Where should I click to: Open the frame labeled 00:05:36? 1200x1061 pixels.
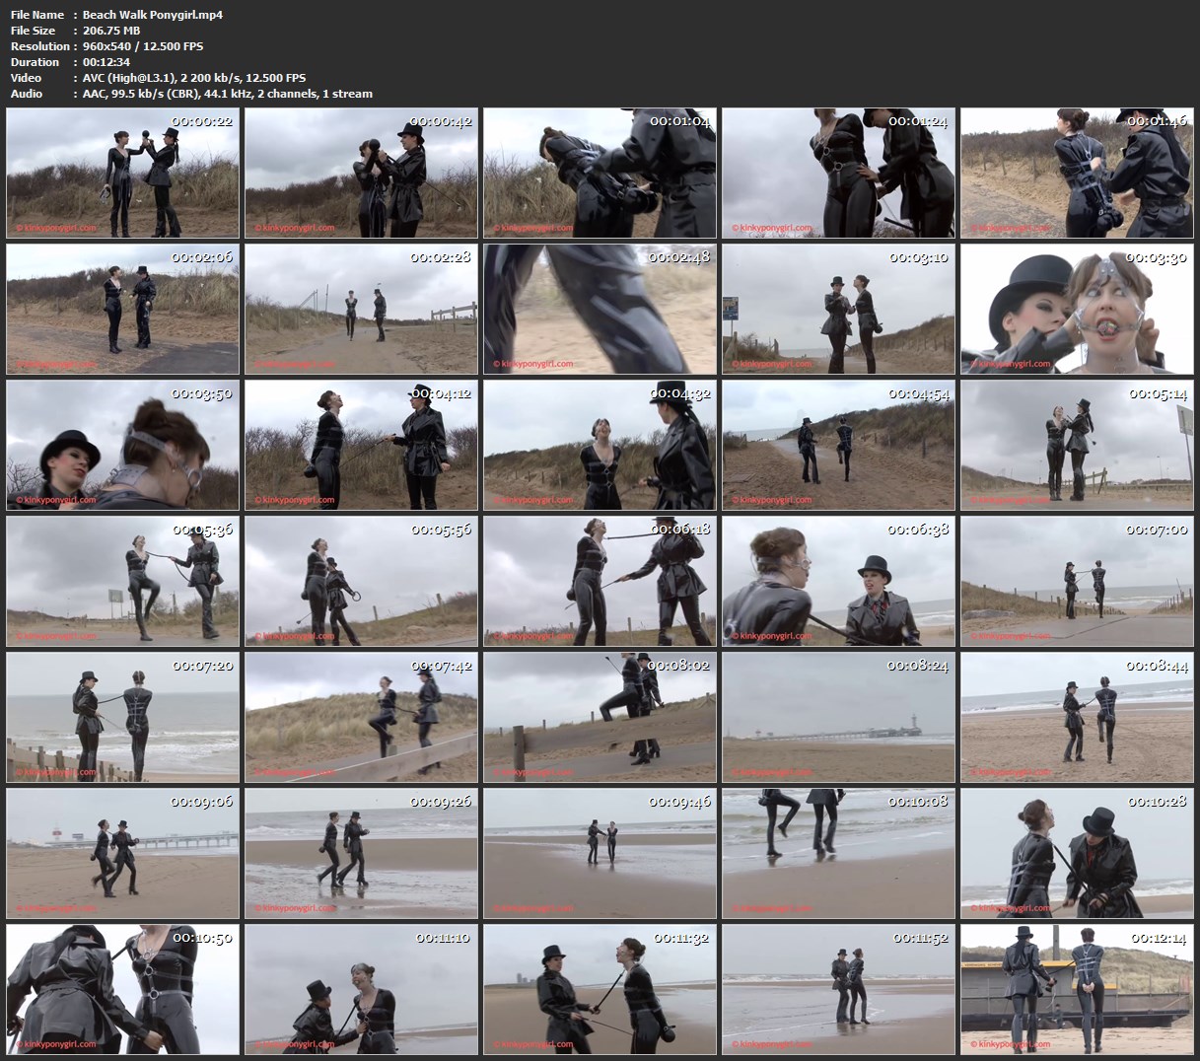click(123, 581)
